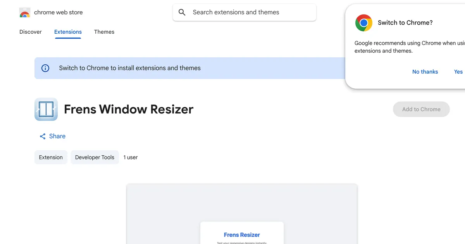Click the Chrome logo in the dialog
The image size is (465, 244).
(363, 23)
